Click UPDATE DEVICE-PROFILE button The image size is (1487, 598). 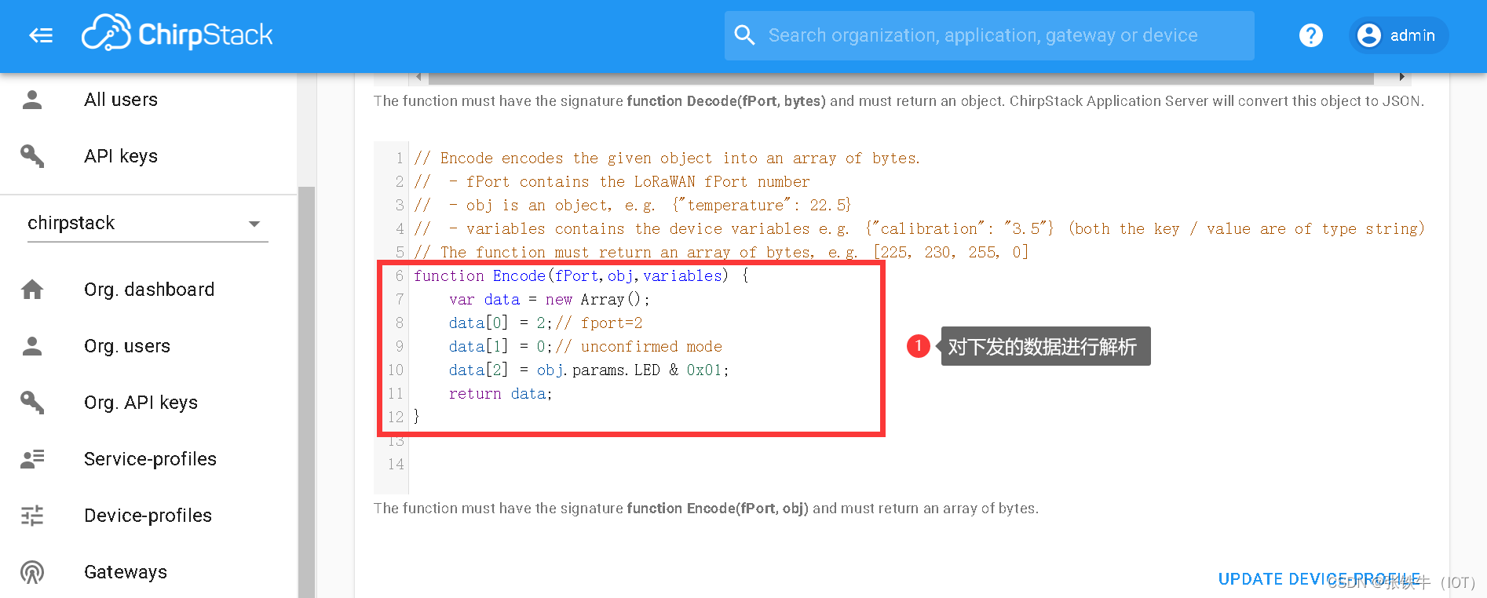tap(1319, 579)
